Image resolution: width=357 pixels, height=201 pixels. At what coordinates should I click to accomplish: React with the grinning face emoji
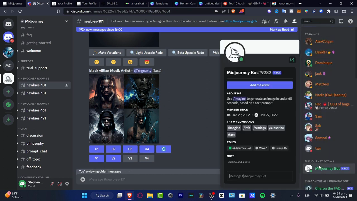coord(130,62)
